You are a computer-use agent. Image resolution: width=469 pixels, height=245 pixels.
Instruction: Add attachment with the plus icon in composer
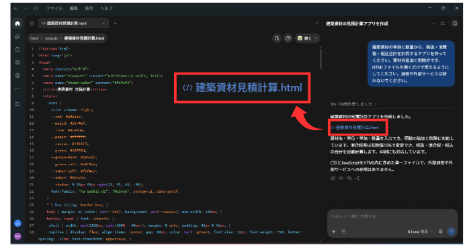pos(334,232)
